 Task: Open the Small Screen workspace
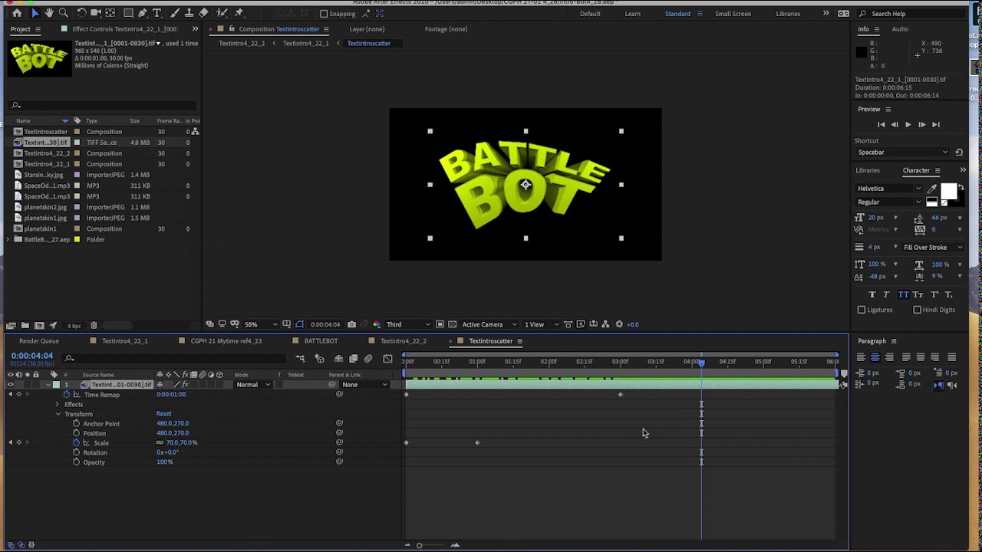(x=733, y=14)
